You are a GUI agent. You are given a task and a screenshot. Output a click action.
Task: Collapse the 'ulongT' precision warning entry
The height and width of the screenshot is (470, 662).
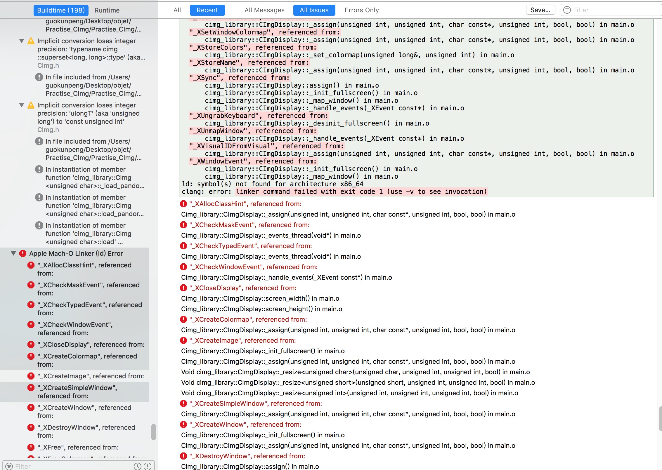21,105
